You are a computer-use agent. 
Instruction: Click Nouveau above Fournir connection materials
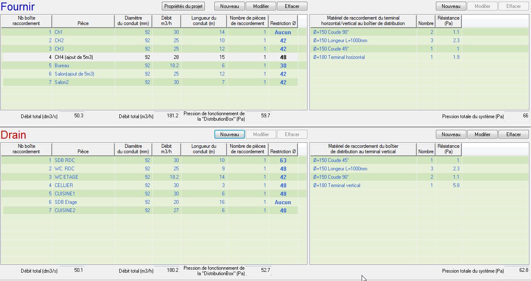pyautogui.click(x=451, y=6)
